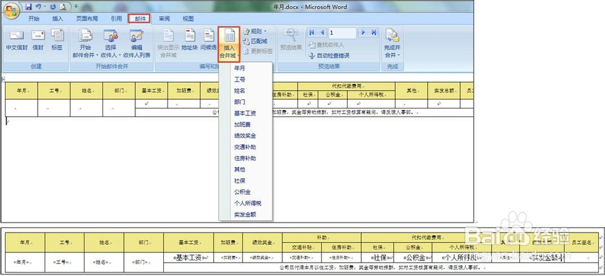Click the 姓名 header cell in upper table

[87, 91]
